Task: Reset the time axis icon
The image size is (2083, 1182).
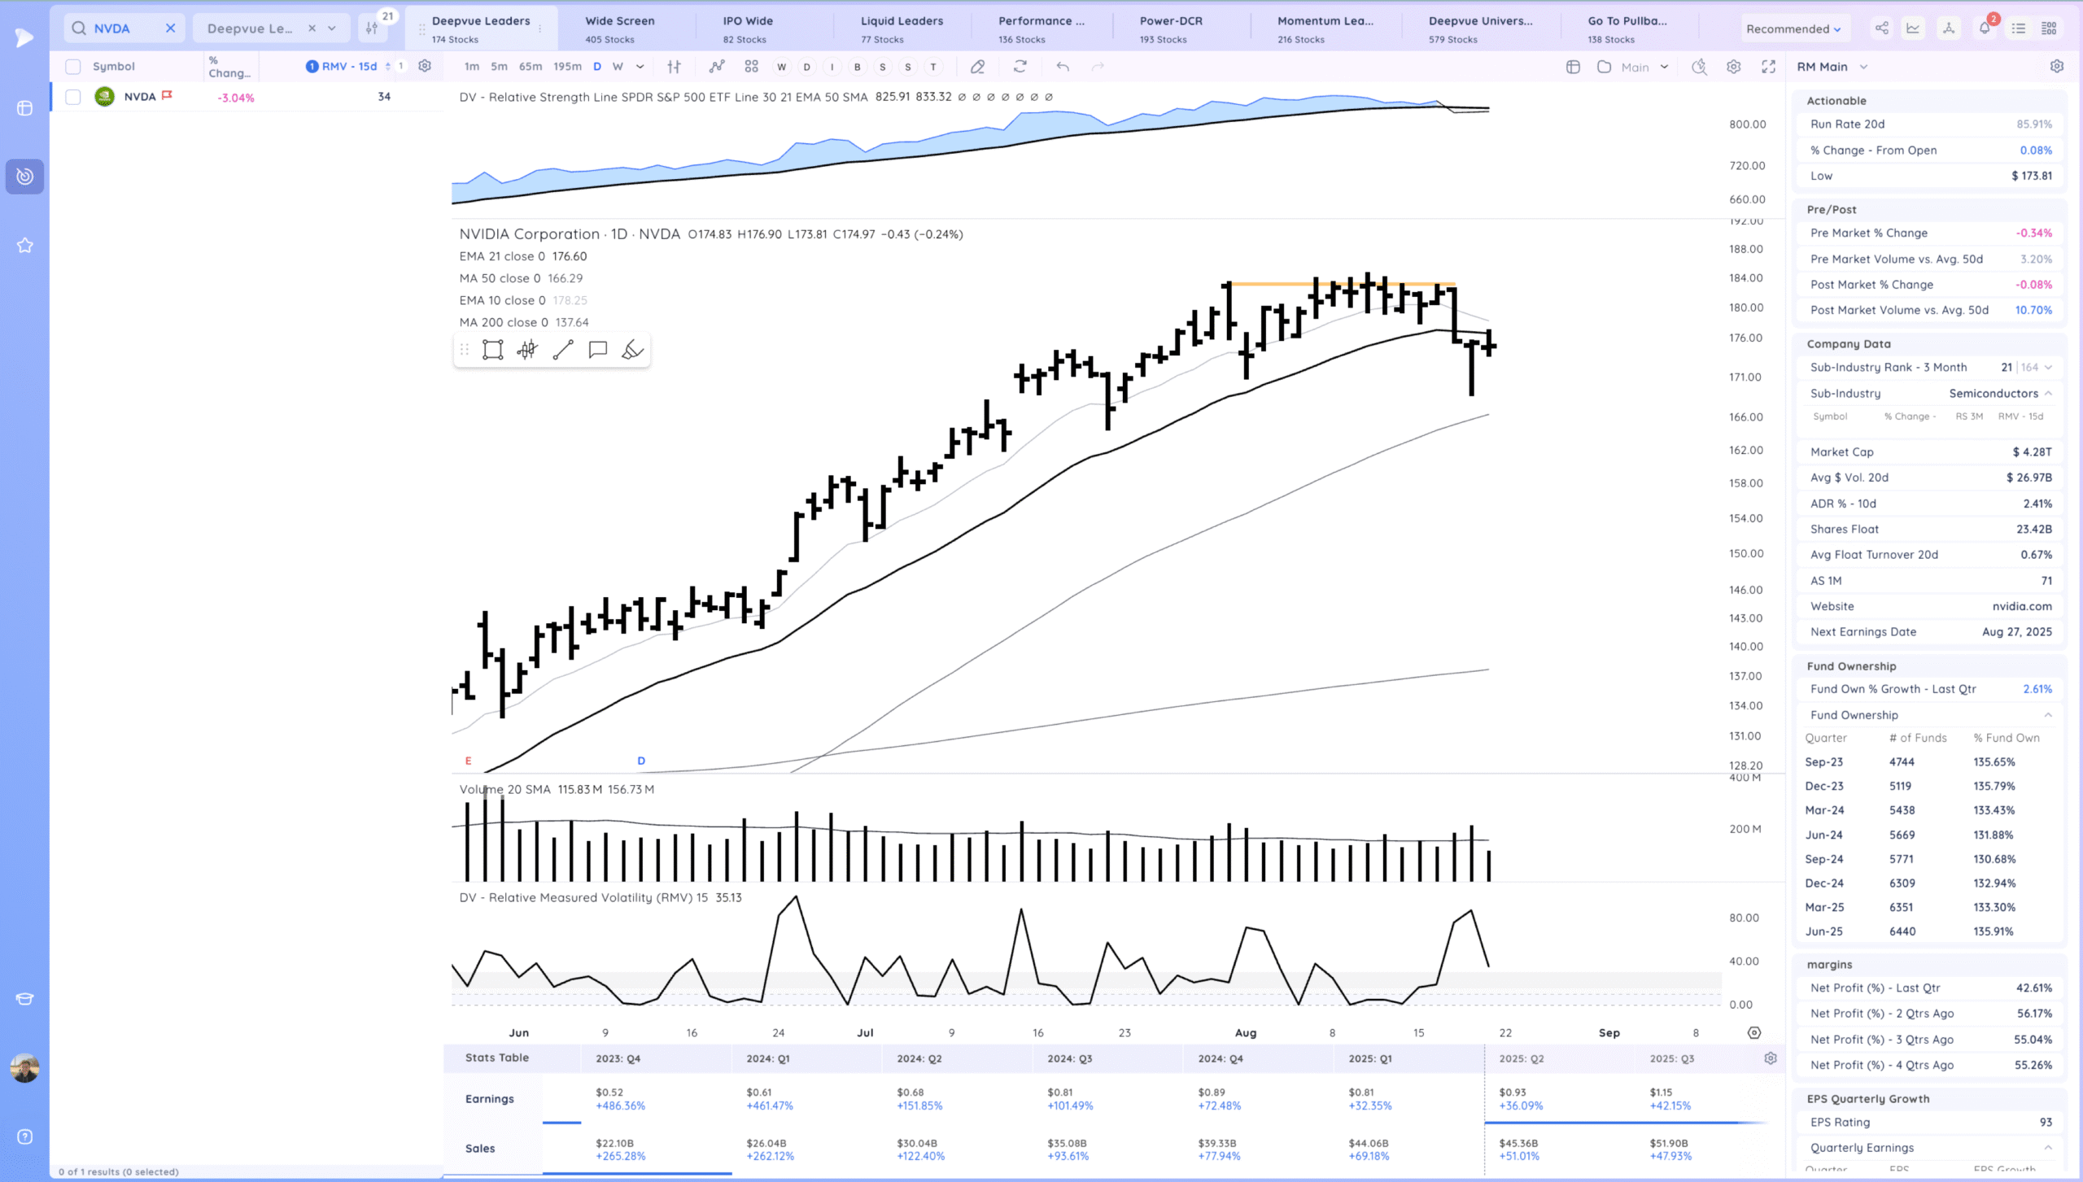Action: [x=1754, y=1033]
